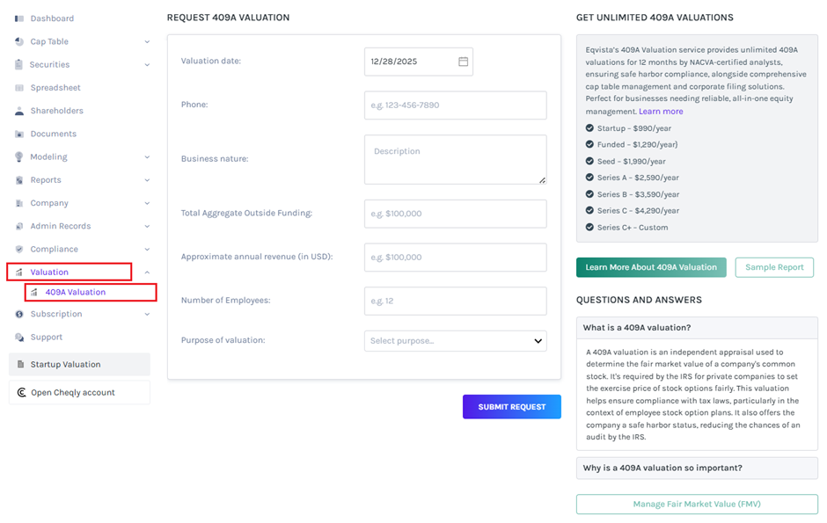Click the Sample Report button
827x523 pixels.
click(774, 267)
